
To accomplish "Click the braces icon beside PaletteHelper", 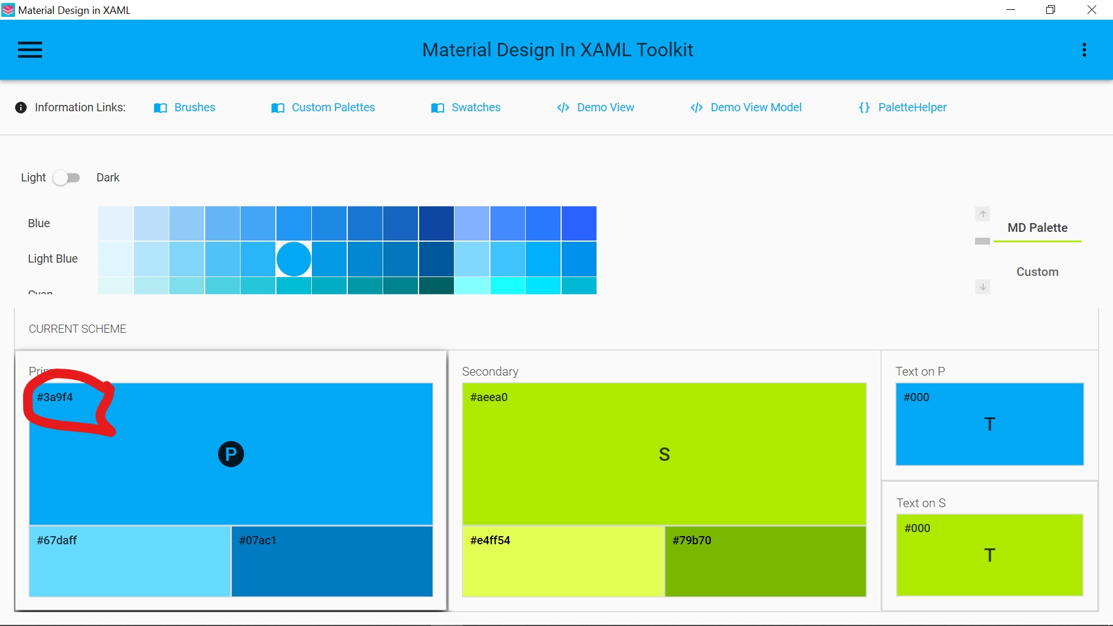I will 863,108.
